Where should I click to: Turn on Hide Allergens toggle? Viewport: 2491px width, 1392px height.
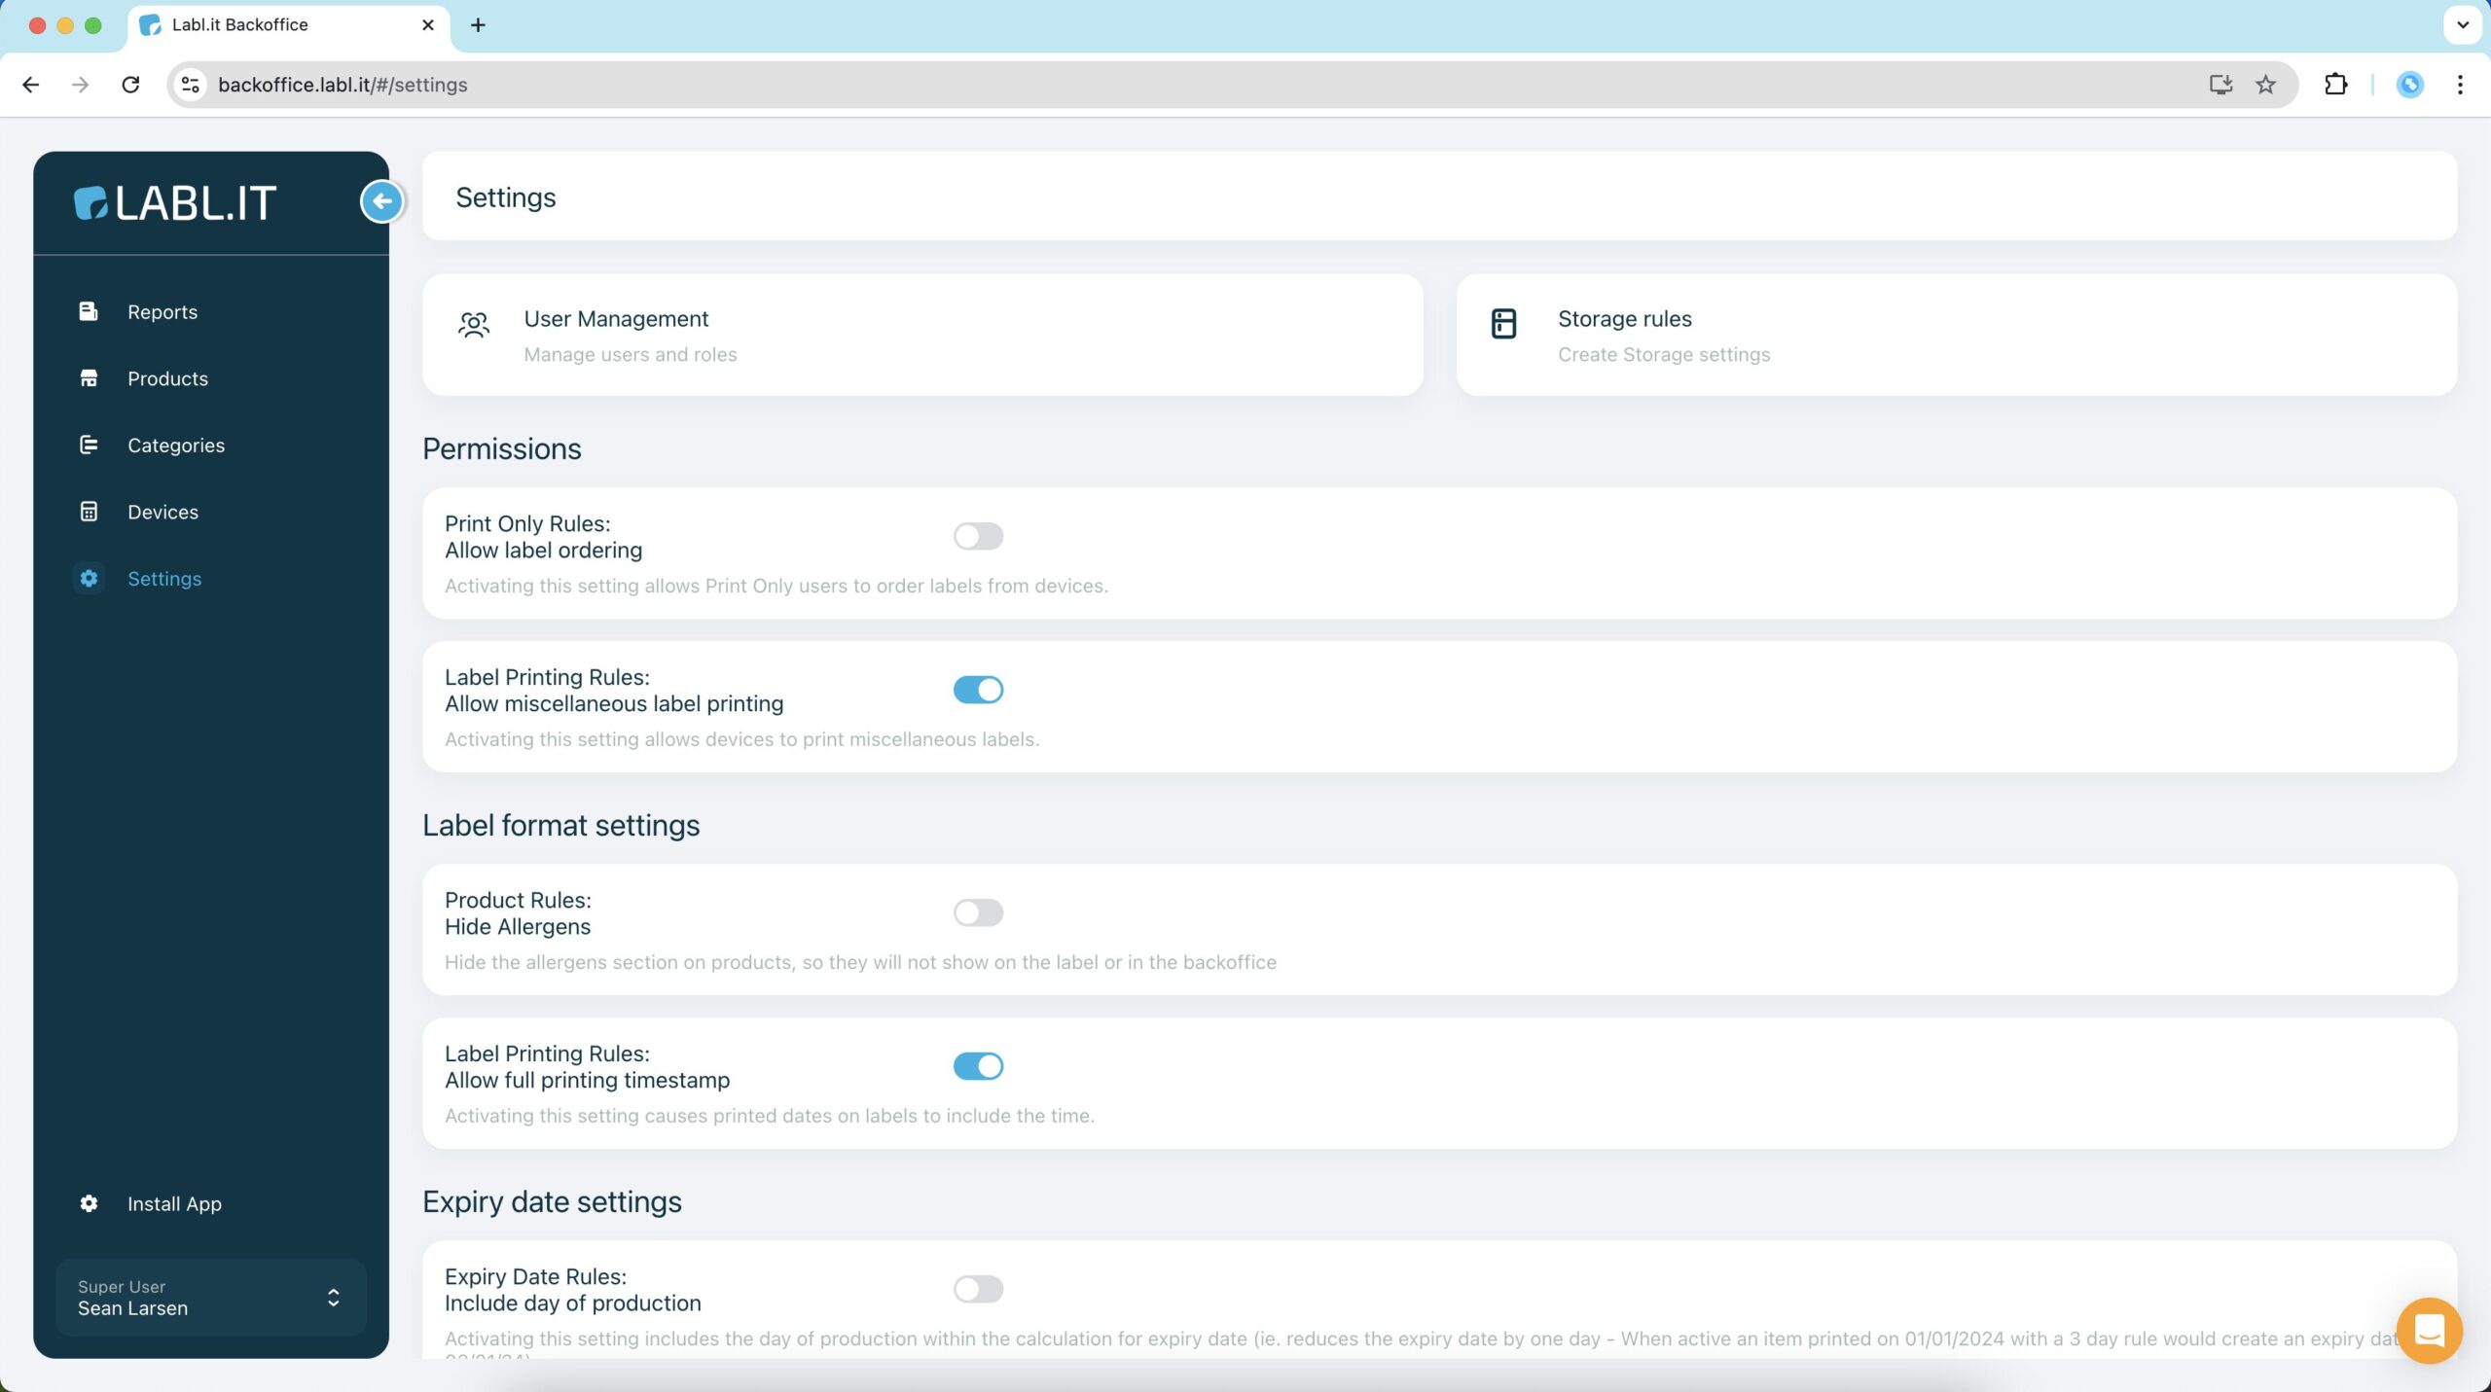coord(978,912)
